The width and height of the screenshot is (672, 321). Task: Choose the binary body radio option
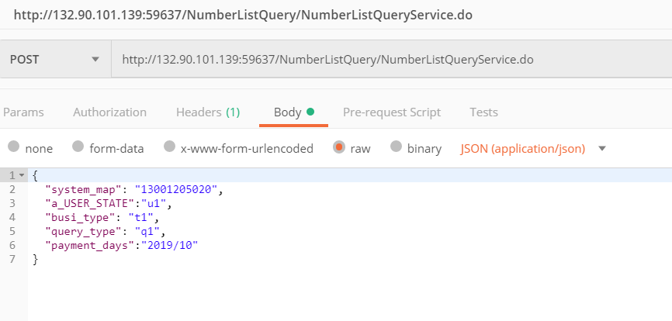[x=396, y=147]
